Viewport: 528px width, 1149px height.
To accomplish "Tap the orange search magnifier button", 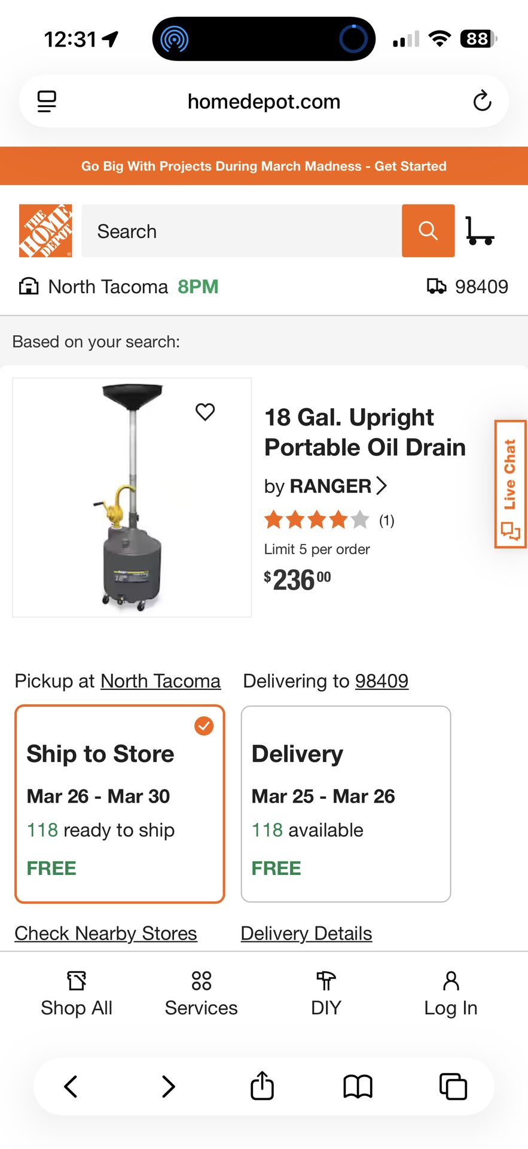I will click(x=428, y=230).
